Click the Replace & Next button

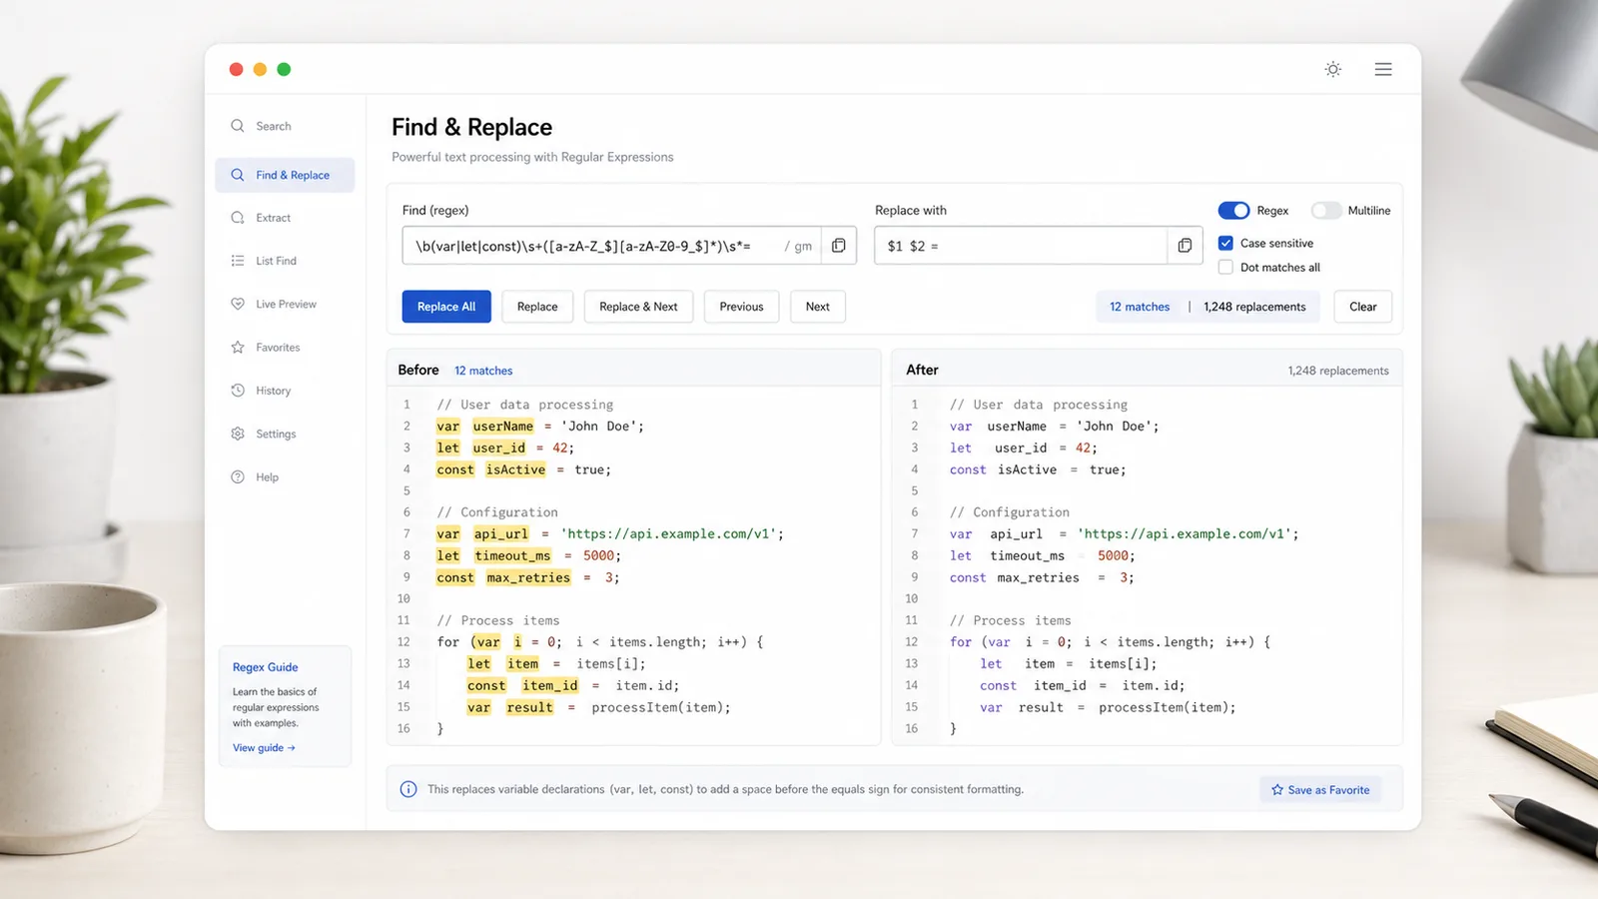pos(638,307)
